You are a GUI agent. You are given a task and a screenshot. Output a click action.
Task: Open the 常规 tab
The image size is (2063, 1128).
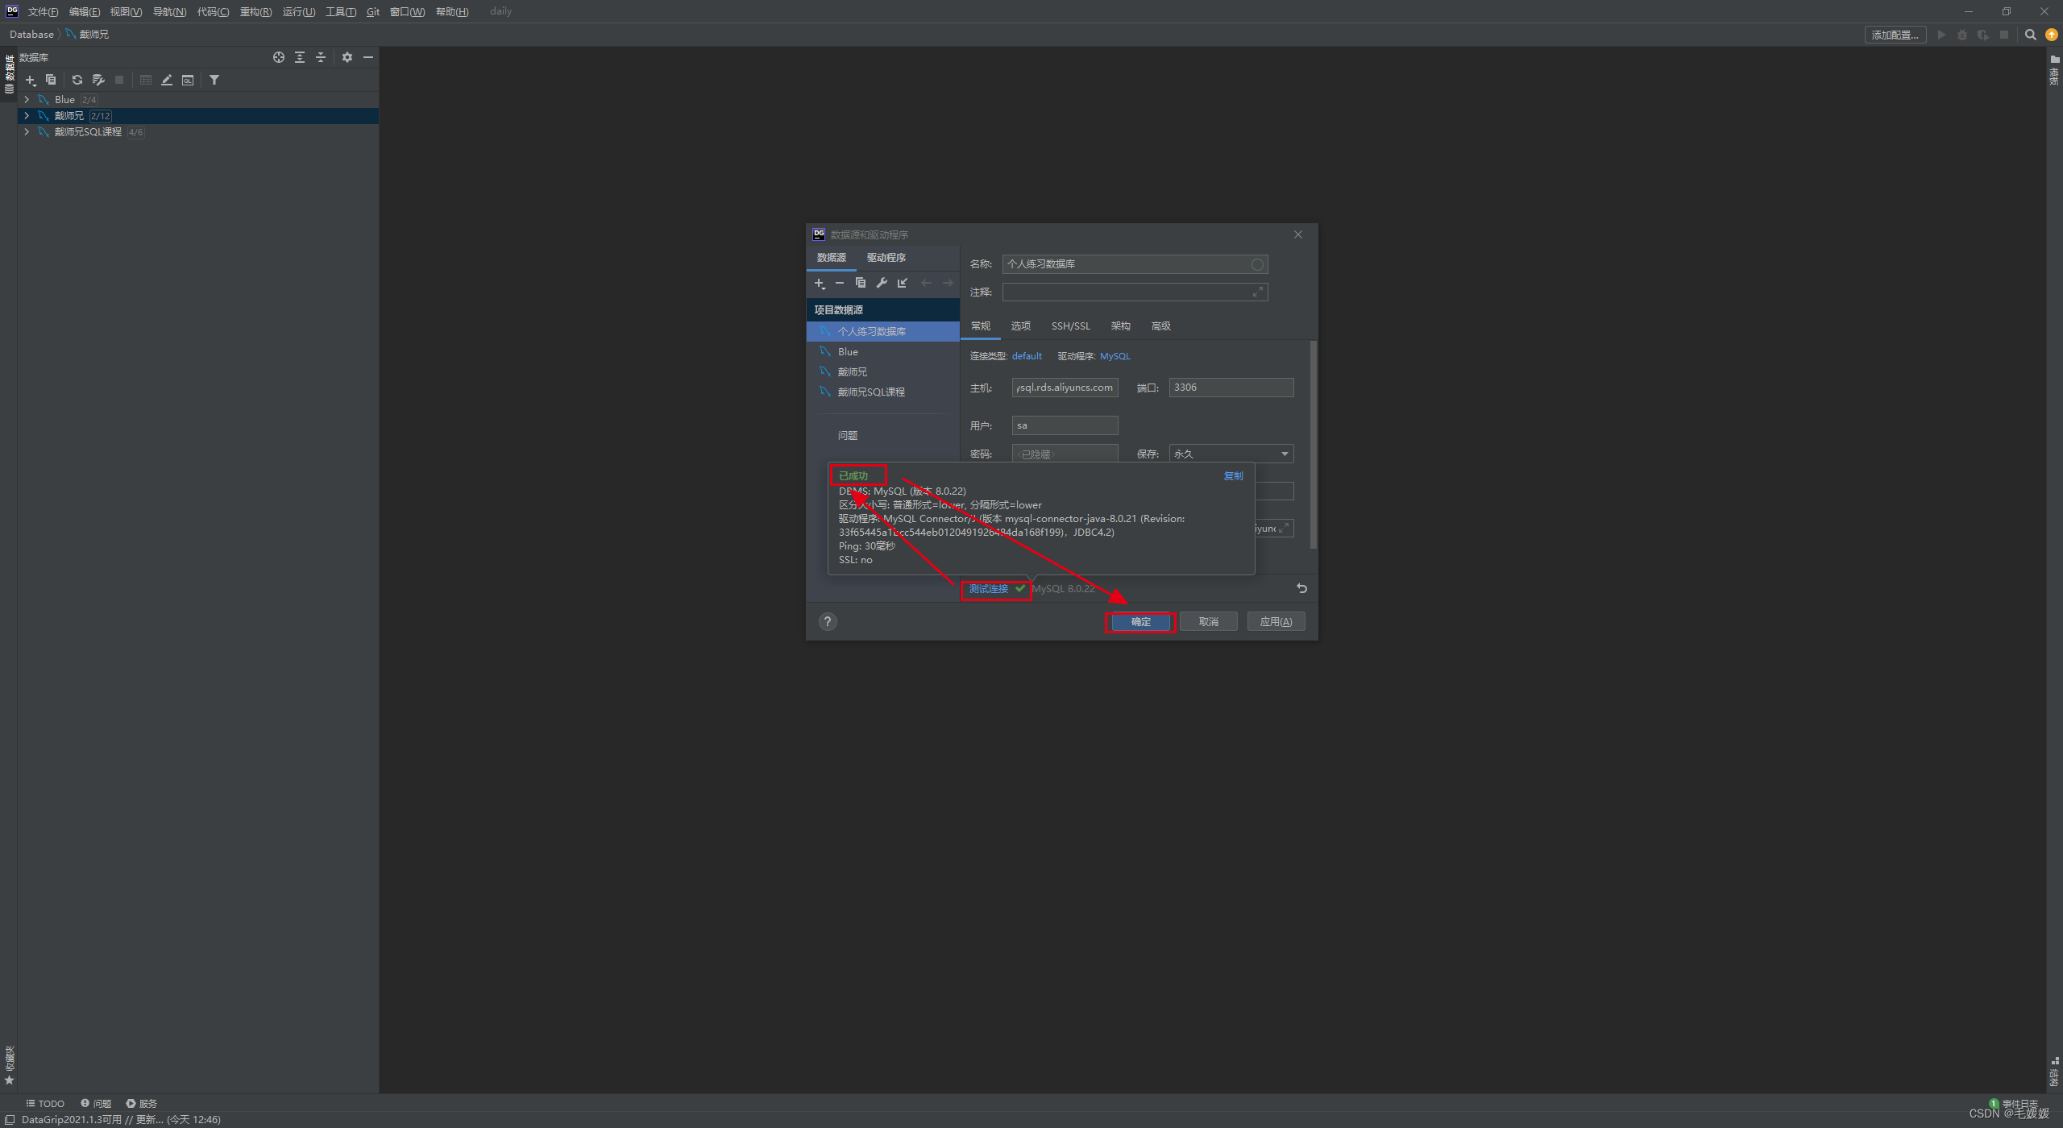(980, 326)
